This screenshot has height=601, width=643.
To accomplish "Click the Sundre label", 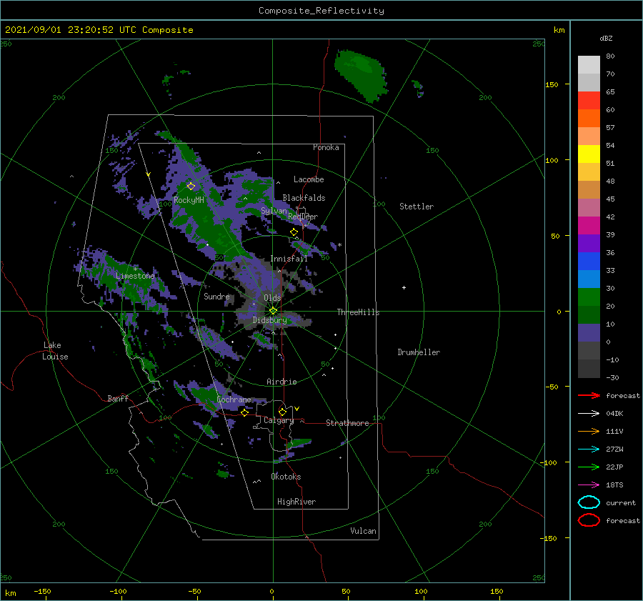I will (216, 296).
